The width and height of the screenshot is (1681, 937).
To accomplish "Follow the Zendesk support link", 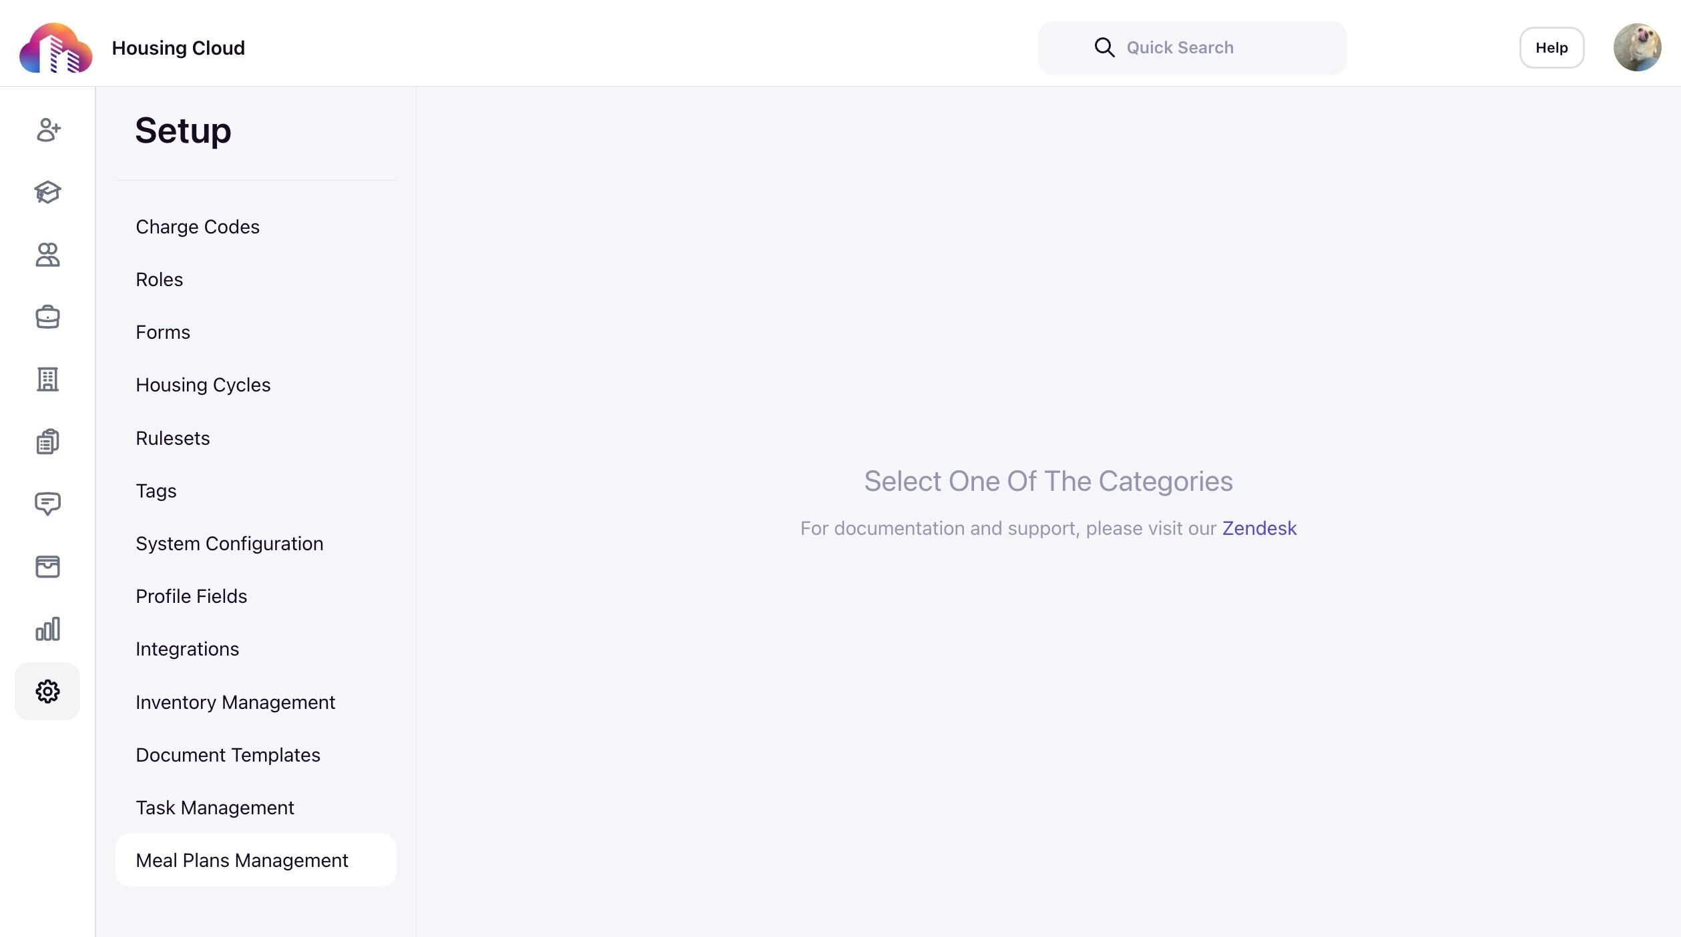I will tap(1259, 528).
